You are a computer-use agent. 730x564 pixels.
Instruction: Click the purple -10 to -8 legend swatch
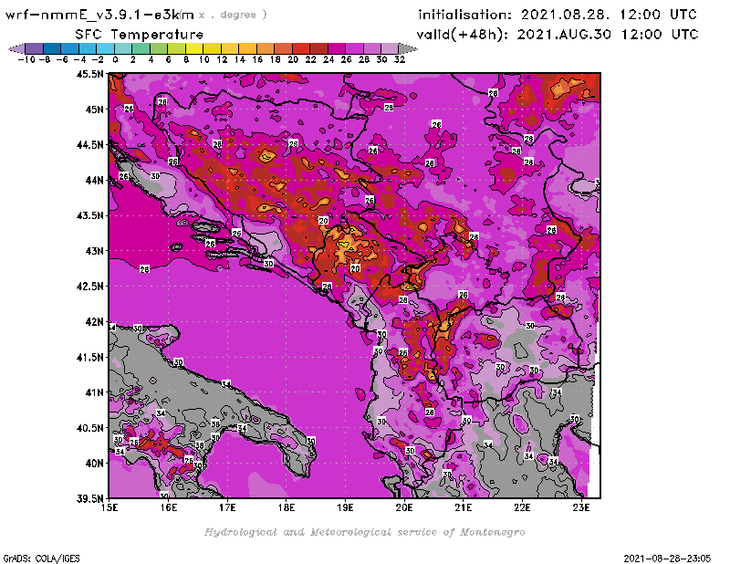click(34, 49)
